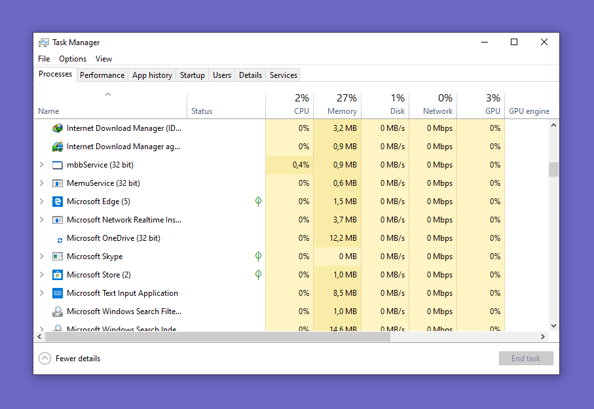Select the 8,5 MB memory cell for Text Input
Screen dimensions: 594x409
(337, 293)
